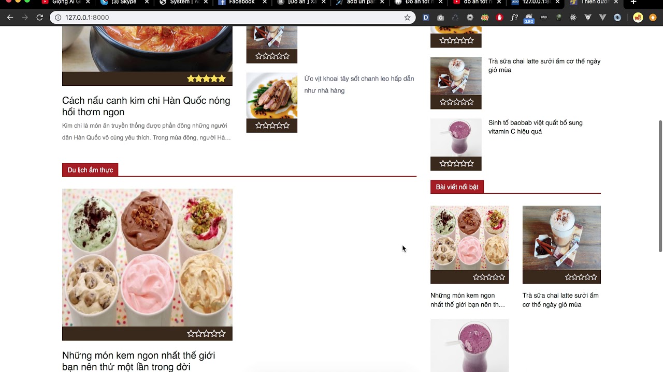The width and height of the screenshot is (663, 372).
Task: Open the camera screenshot extension
Action: coord(440,18)
